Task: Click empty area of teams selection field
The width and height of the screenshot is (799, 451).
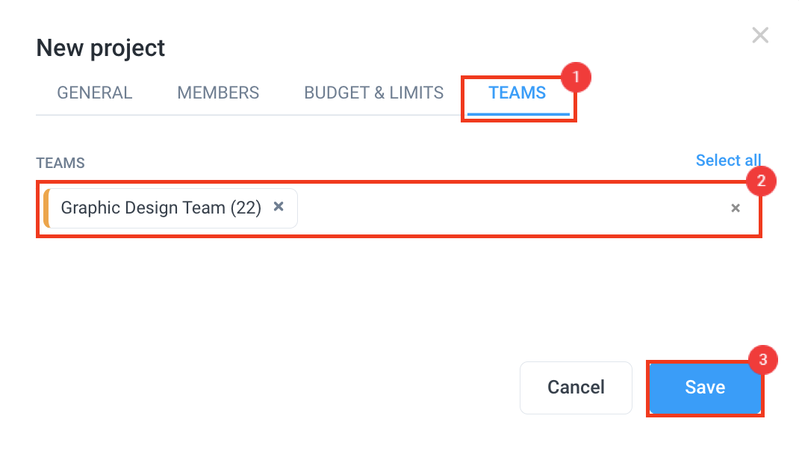Action: 509,208
